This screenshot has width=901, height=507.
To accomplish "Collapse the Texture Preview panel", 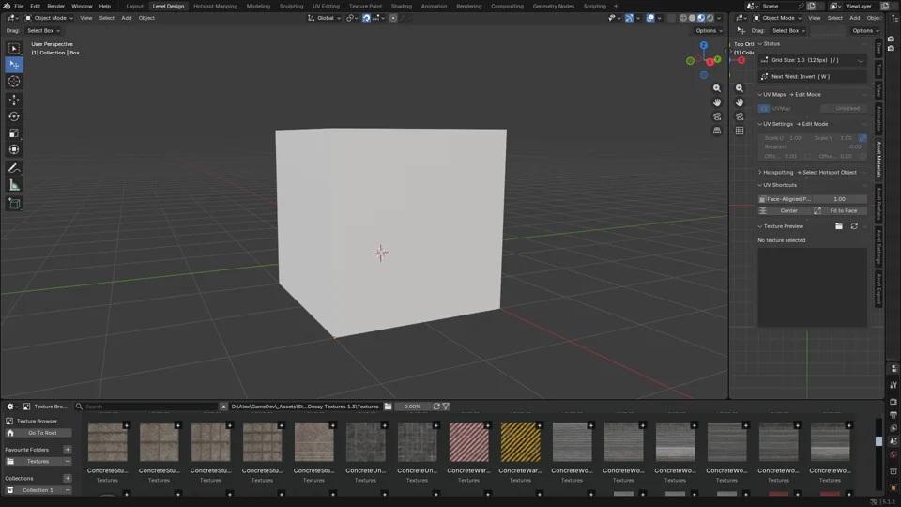I will [760, 226].
